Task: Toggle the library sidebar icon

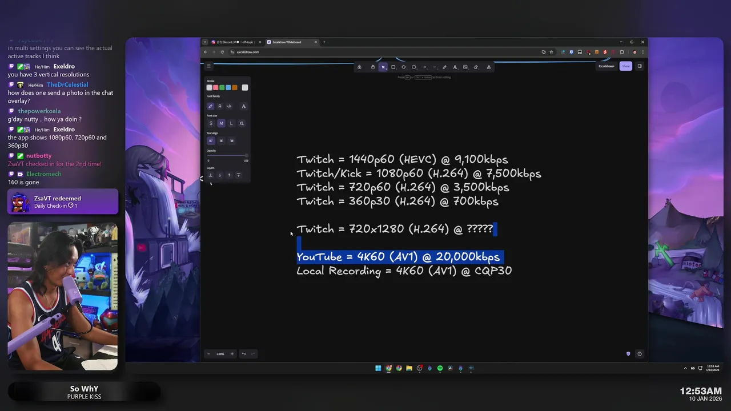Action: tap(639, 66)
